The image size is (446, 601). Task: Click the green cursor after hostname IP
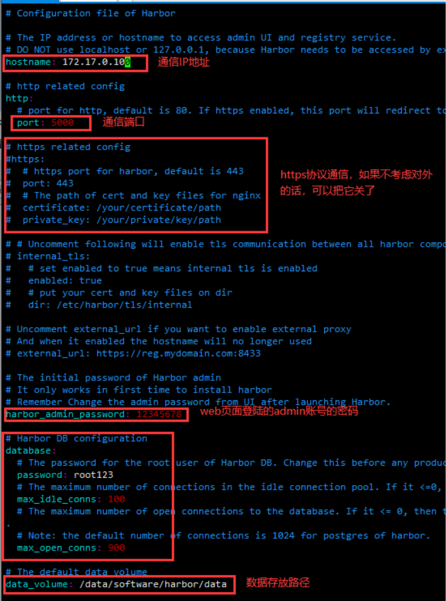click(128, 62)
